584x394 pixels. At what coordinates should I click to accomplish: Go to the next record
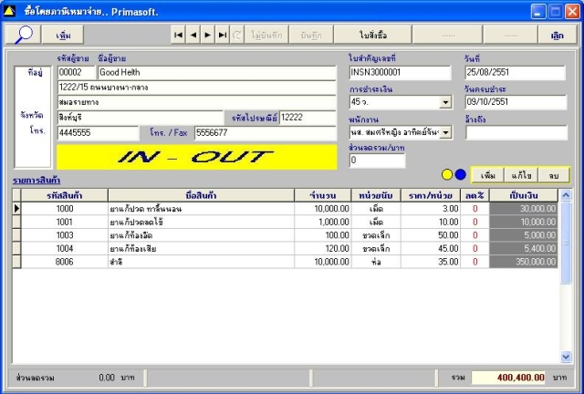pos(207,35)
